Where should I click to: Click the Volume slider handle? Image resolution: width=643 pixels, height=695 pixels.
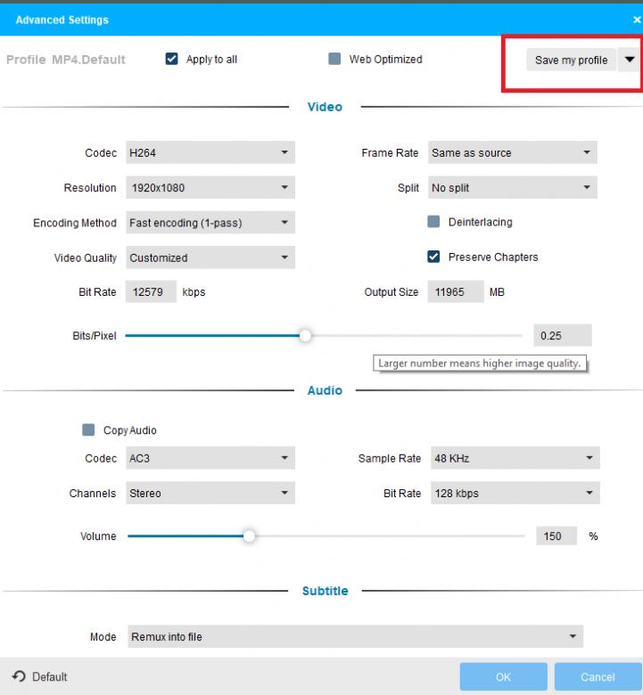point(250,536)
